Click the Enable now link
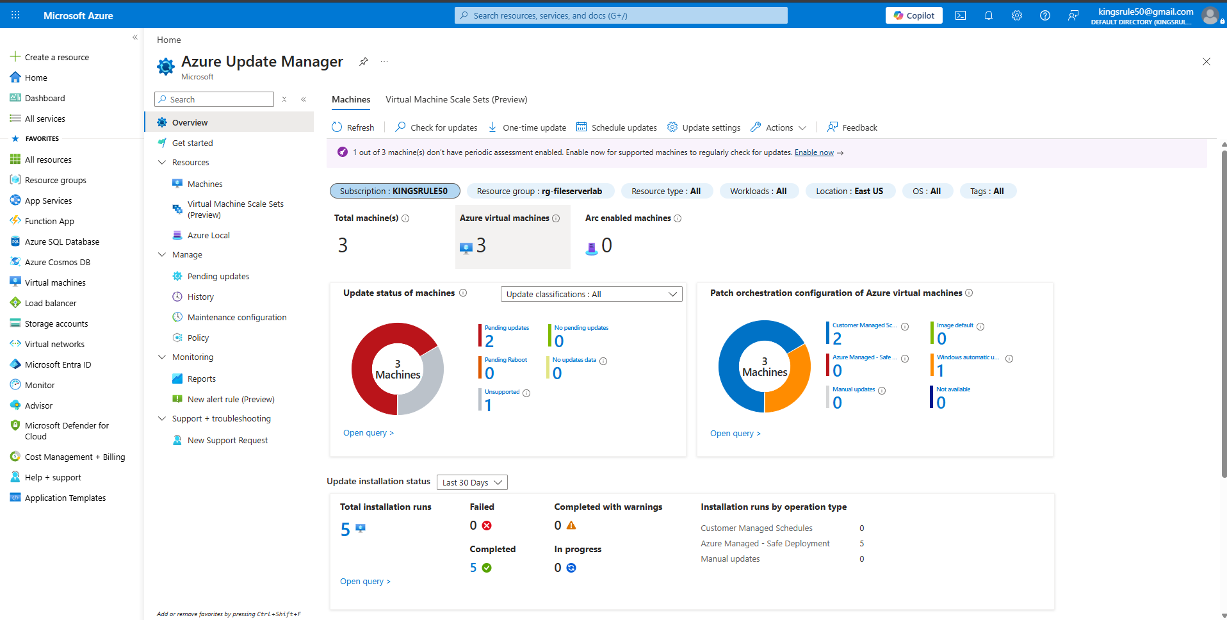 (x=814, y=152)
